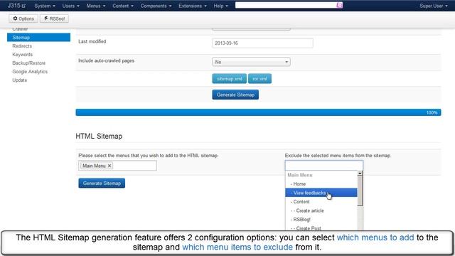
Task: Click the top search field
Action: 286,5
